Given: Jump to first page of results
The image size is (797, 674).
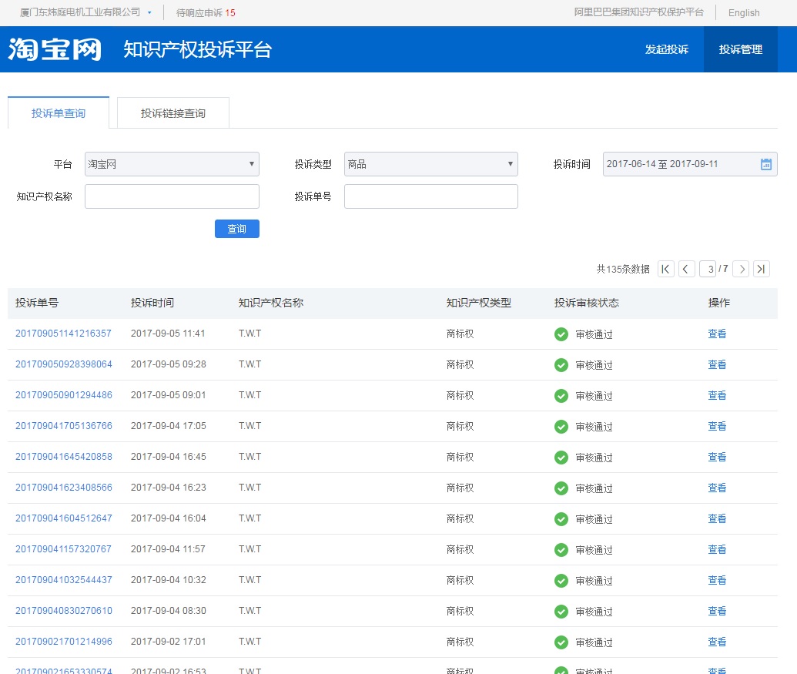Looking at the screenshot, I should pos(666,269).
